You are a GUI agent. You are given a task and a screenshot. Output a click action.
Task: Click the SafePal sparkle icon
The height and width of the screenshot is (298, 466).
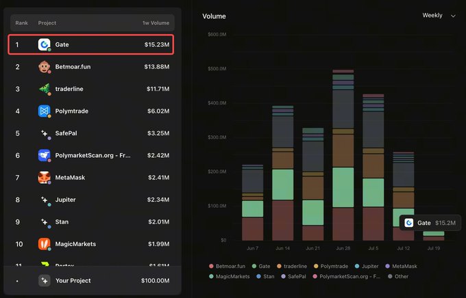(44, 133)
